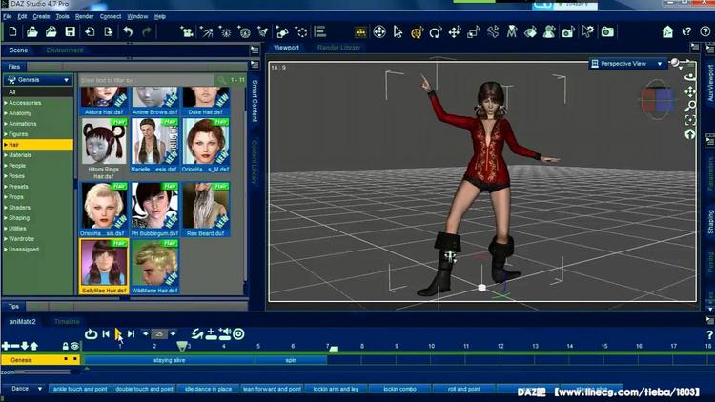The width and height of the screenshot is (715, 402).
Task: Toggle the Genesis track visibility square
Action: point(74,359)
